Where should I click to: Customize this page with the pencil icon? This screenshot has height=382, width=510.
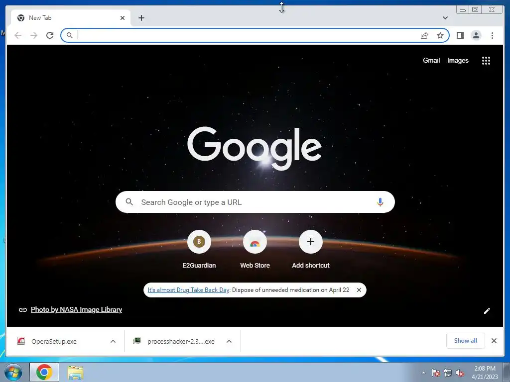coord(487,311)
